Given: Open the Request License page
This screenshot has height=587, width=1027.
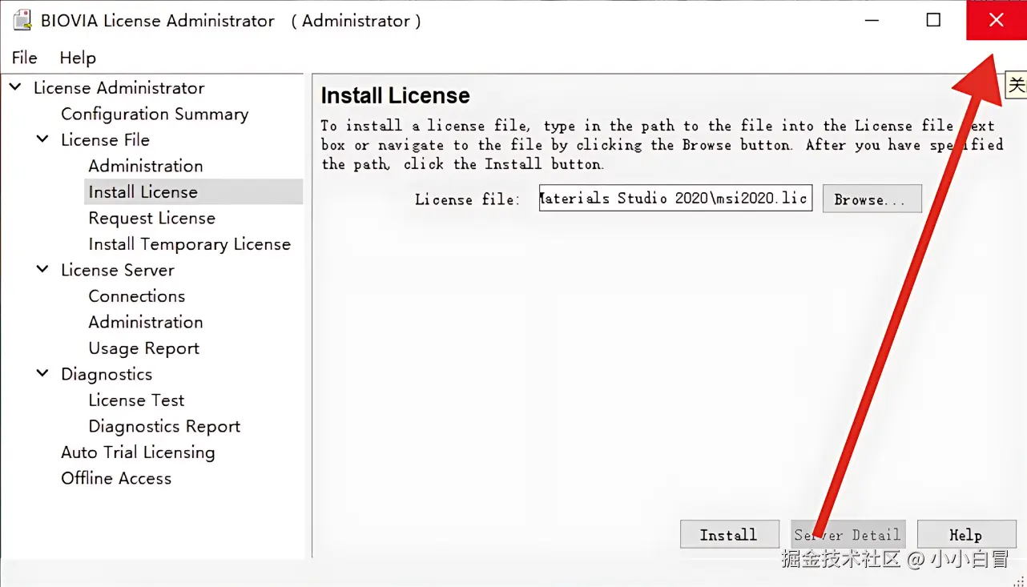Looking at the screenshot, I should [x=151, y=218].
